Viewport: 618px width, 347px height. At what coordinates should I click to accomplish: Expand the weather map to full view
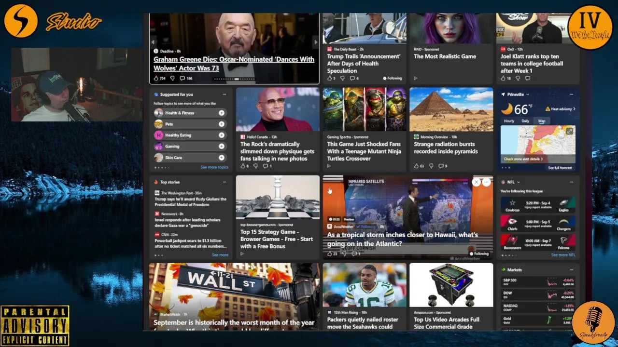[569, 131]
